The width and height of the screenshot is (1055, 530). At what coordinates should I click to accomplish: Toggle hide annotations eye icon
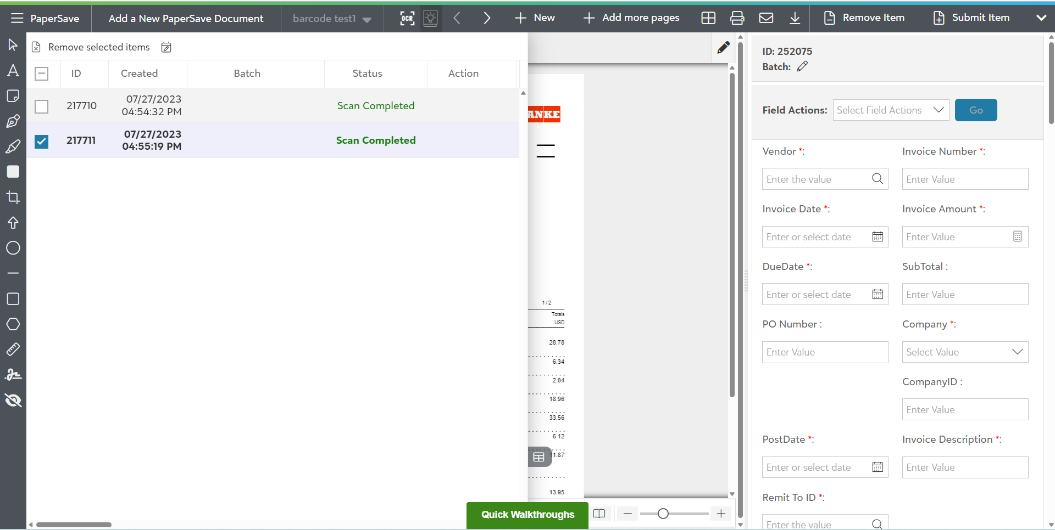click(x=13, y=401)
